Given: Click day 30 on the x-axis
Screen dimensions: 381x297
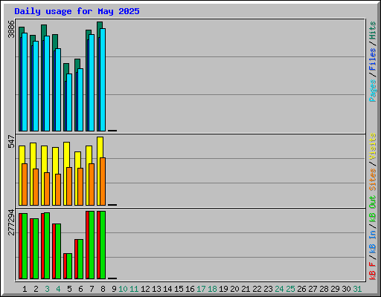Looking at the screenshot, I should click(x=346, y=289).
